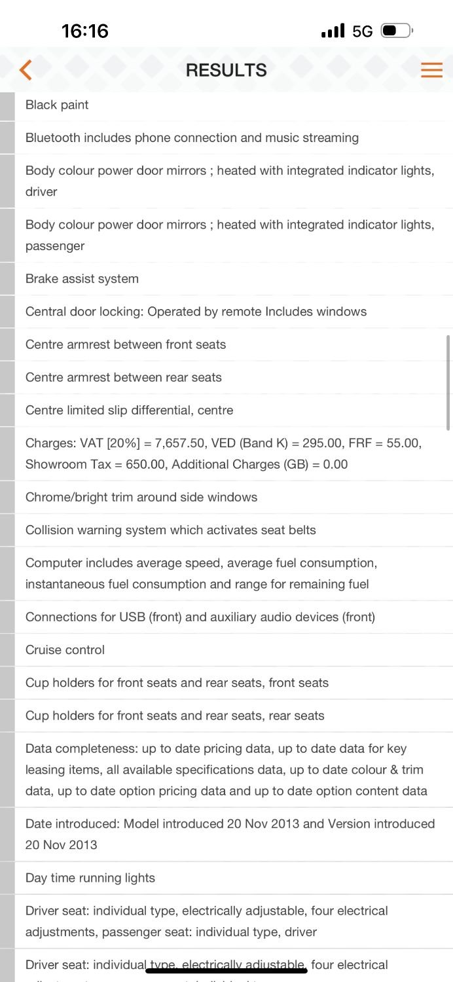
Task: Open the orange hamburger menu
Action: coord(431,70)
